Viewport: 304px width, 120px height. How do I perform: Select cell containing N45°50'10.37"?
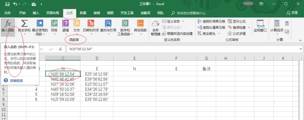click(x=63, y=89)
